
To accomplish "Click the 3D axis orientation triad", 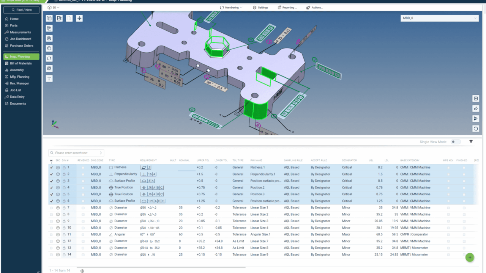I will (54, 124).
